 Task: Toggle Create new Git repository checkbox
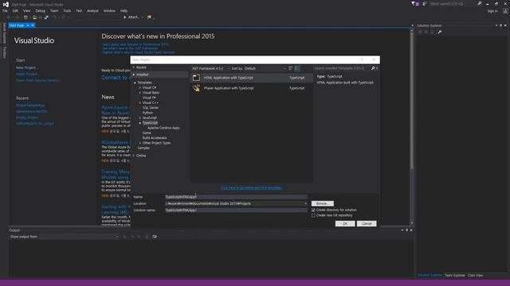pyautogui.click(x=313, y=215)
